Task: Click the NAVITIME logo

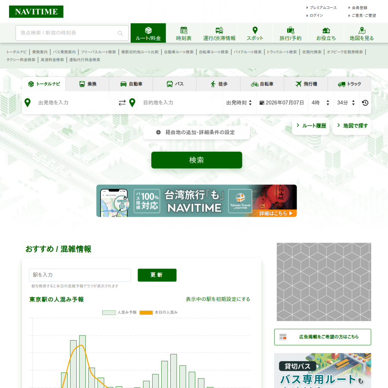Action: click(36, 12)
